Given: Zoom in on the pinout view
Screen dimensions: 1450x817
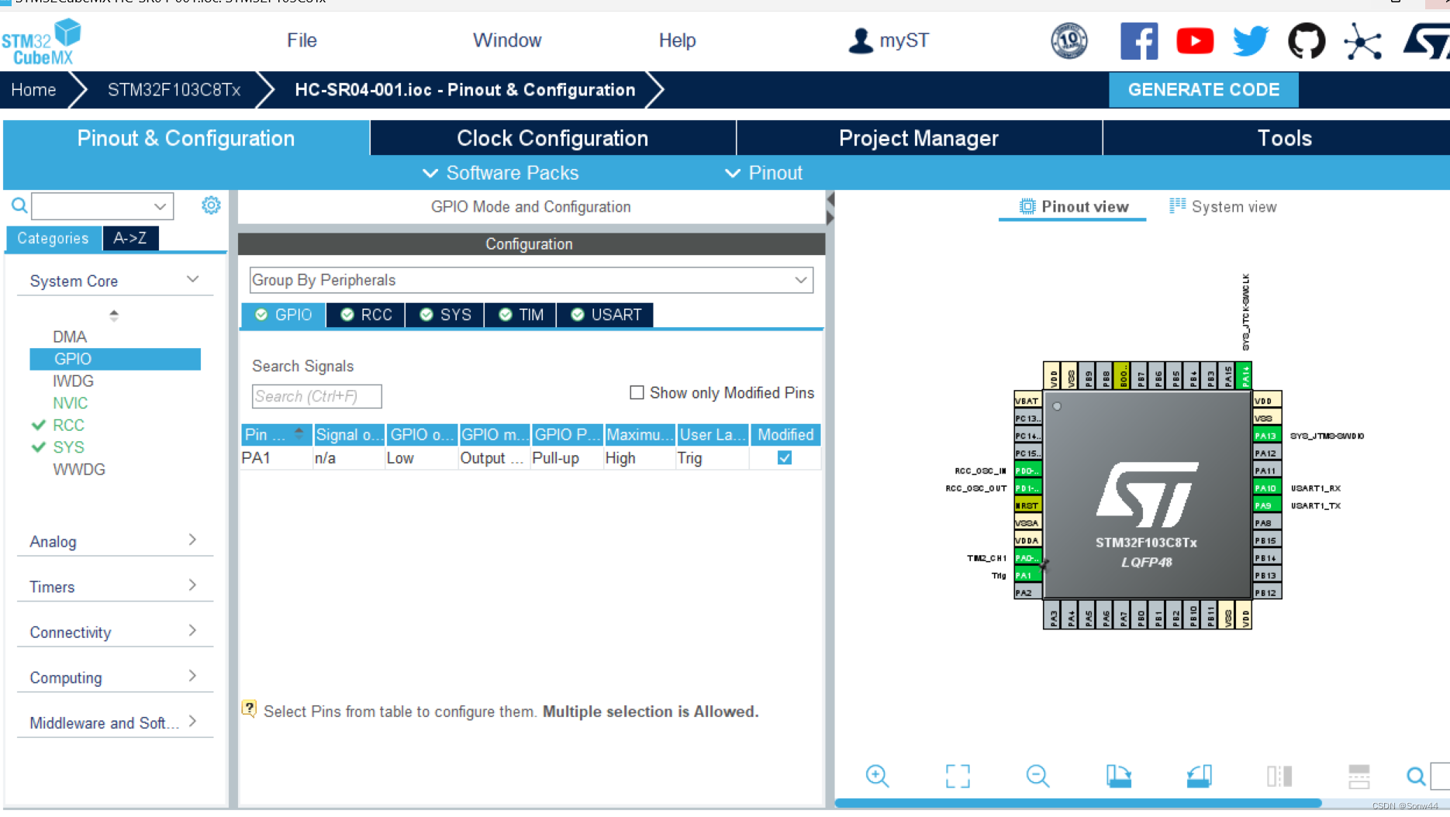Looking at the screenshot, I should click(877, 776).
